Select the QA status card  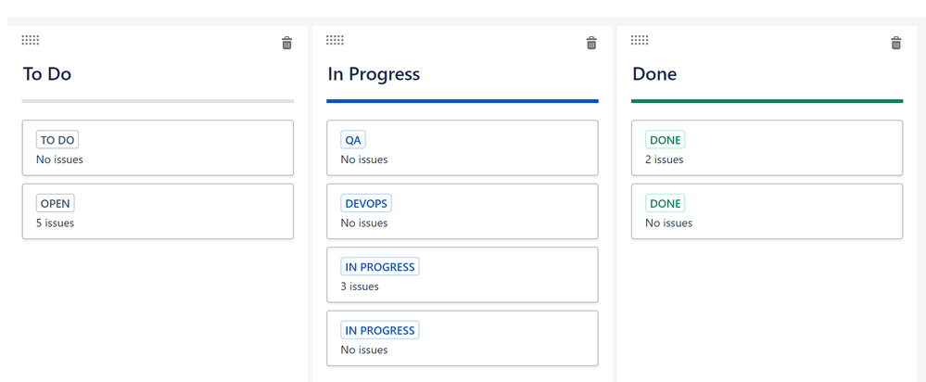click(463, 147)
